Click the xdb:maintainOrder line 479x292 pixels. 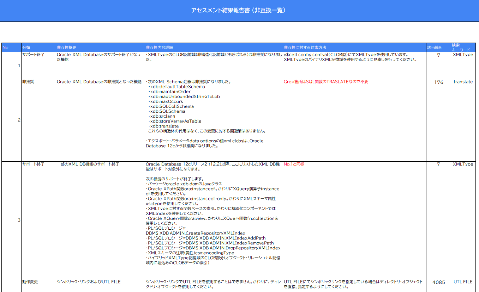169,92
